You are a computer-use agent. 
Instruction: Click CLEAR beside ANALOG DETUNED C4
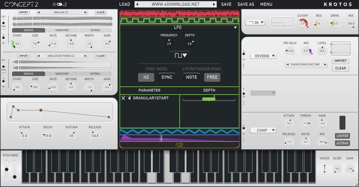coord(101,56)
